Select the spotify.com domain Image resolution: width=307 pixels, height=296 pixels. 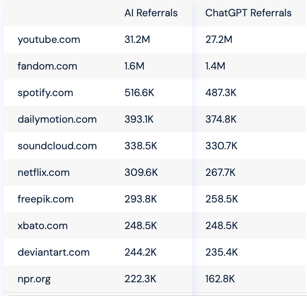45,93
